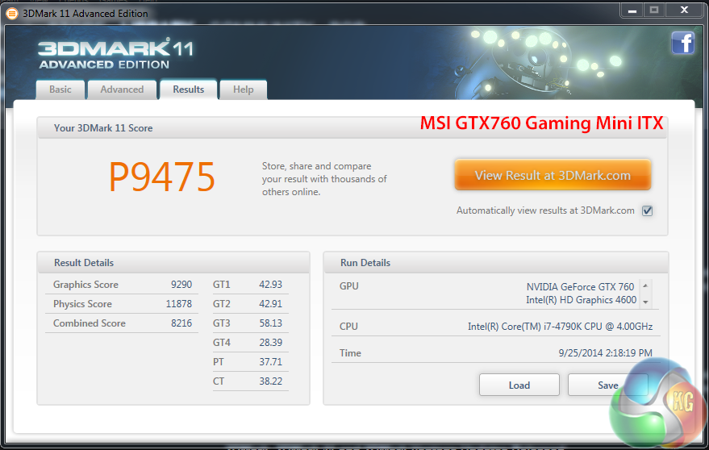Select the Results tab
Viewport: 709px width, 450px height.
(x=188, y=90)
